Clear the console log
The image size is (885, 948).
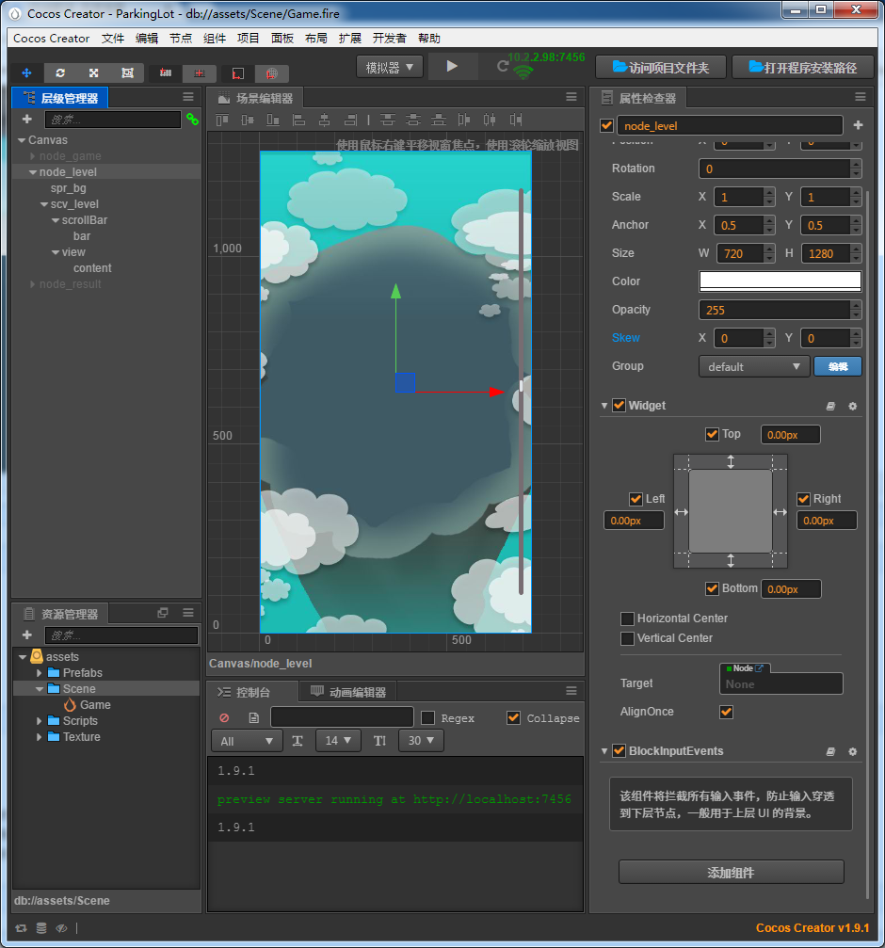click(x=224, y=717)
